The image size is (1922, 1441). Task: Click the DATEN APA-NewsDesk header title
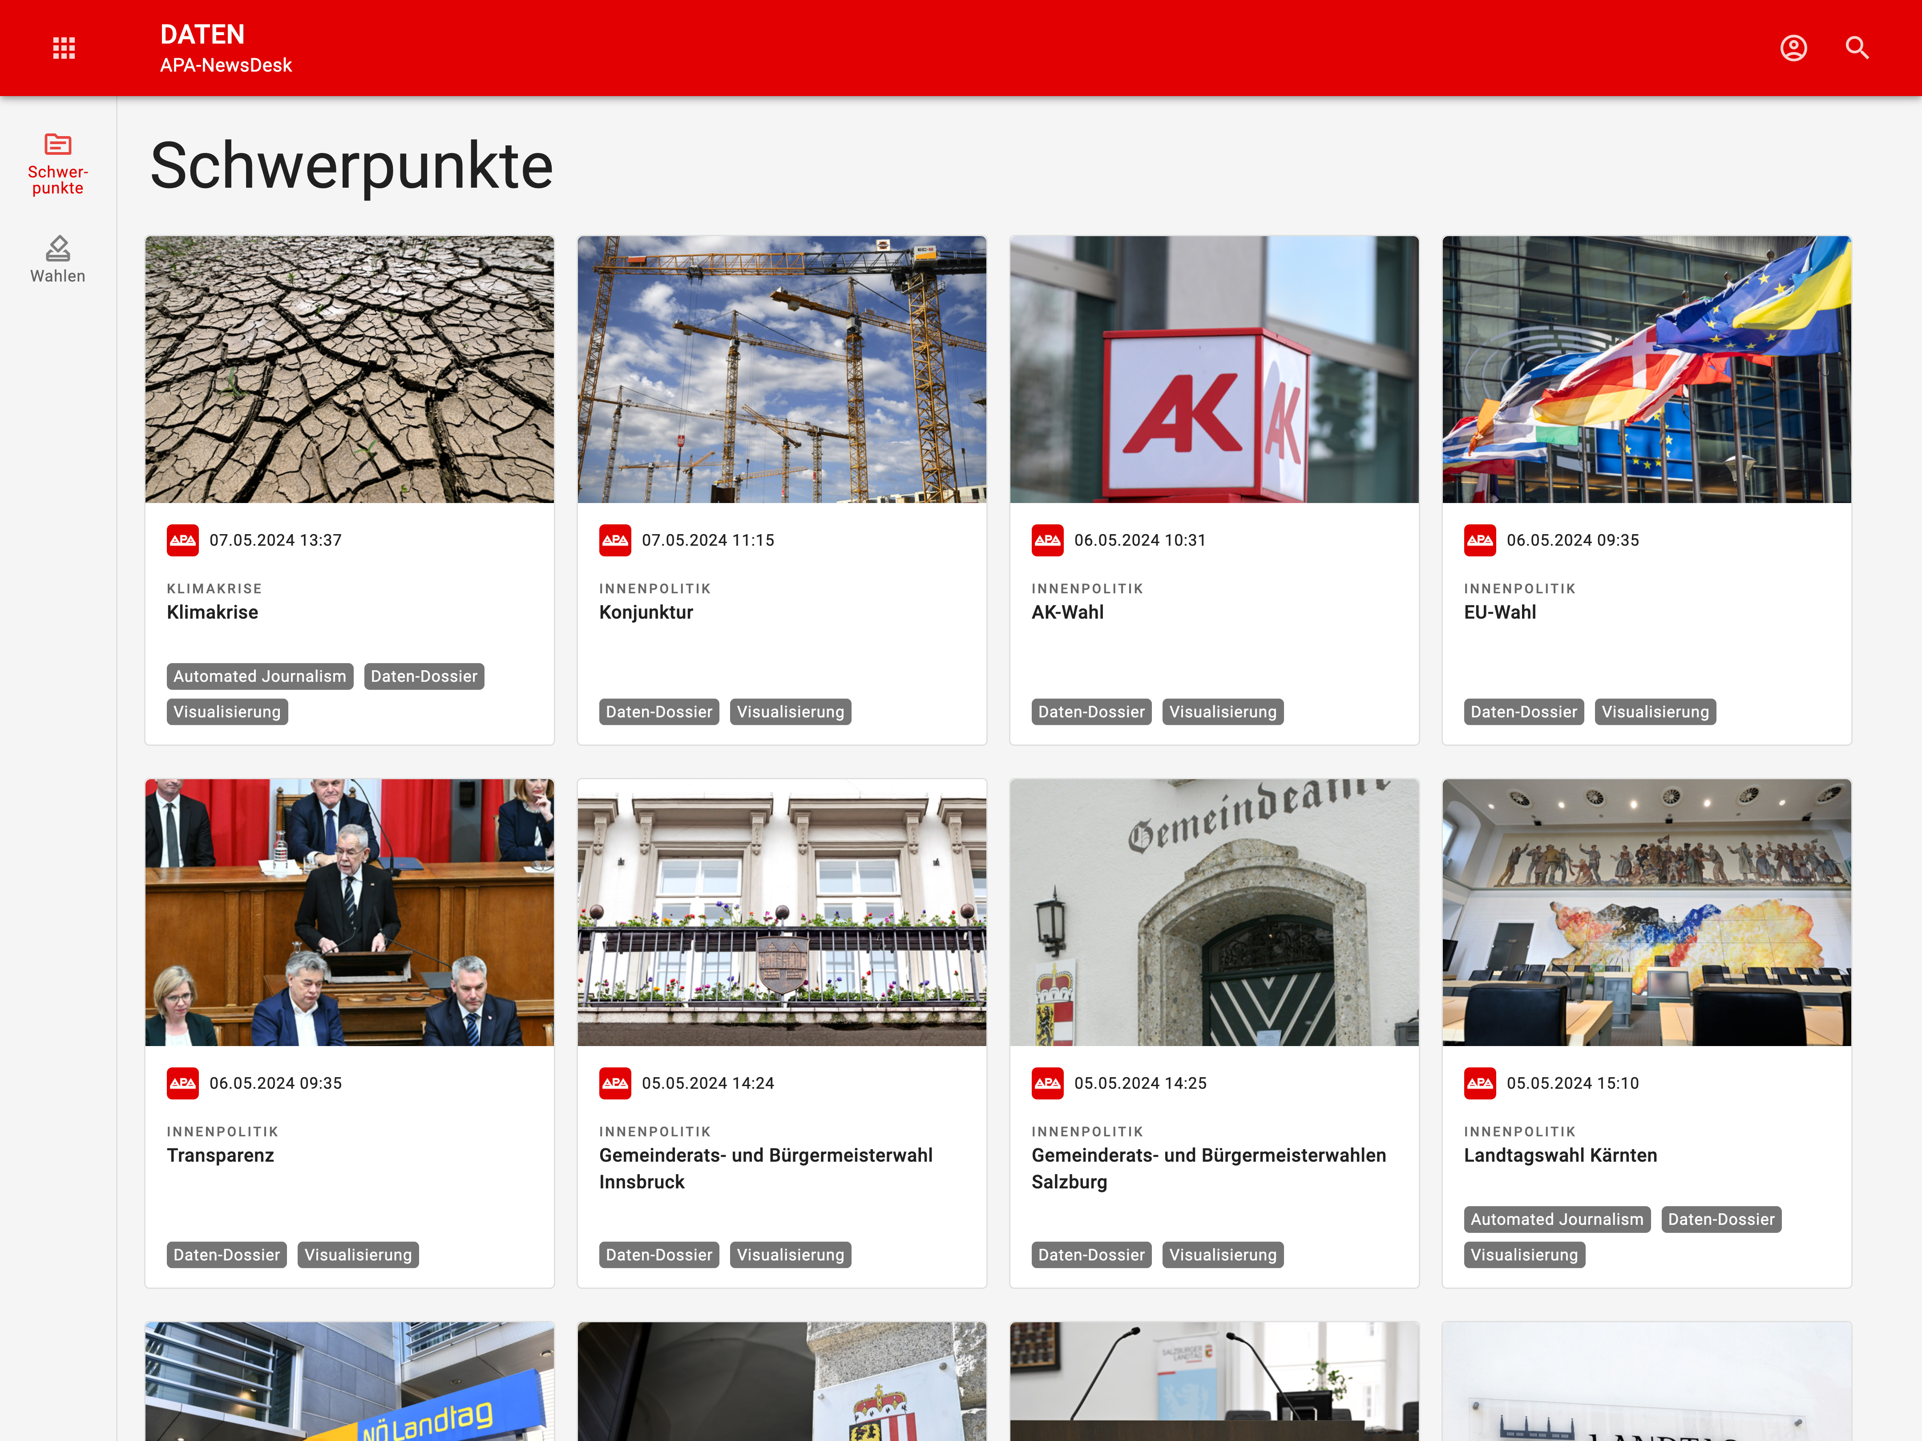[225, 48]
